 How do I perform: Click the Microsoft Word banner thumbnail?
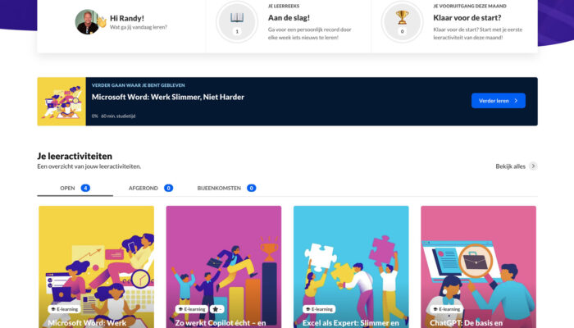point(61,102)
